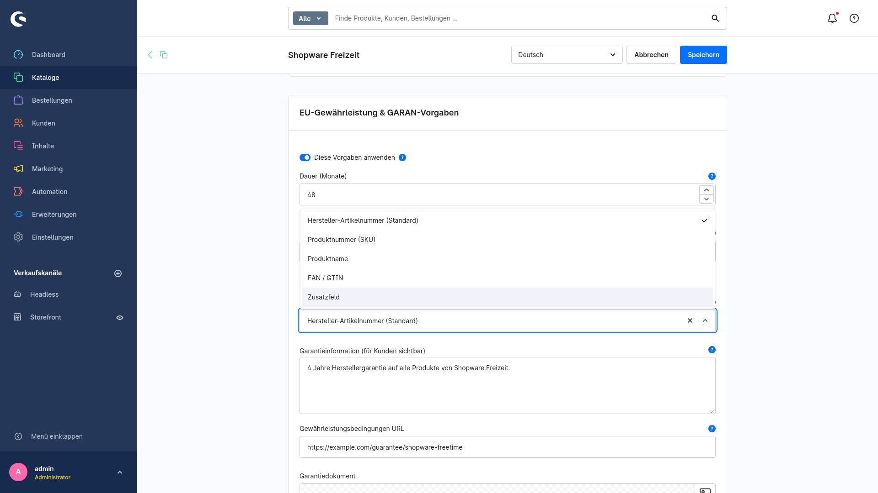Click the Abbrechen button

click(651, 55)
